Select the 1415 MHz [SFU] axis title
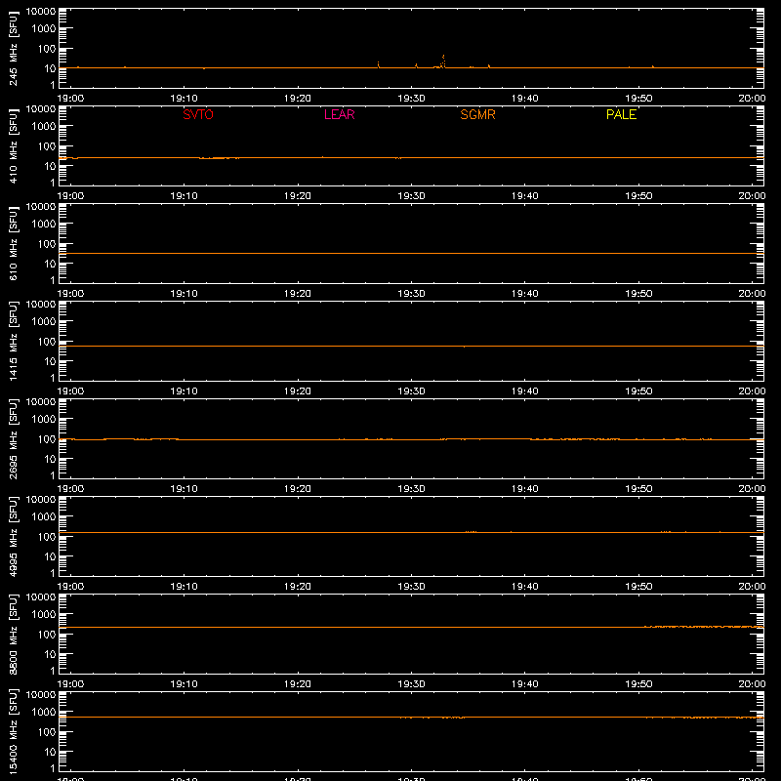Screen dimensions: 781x781 tap(13, 341)
